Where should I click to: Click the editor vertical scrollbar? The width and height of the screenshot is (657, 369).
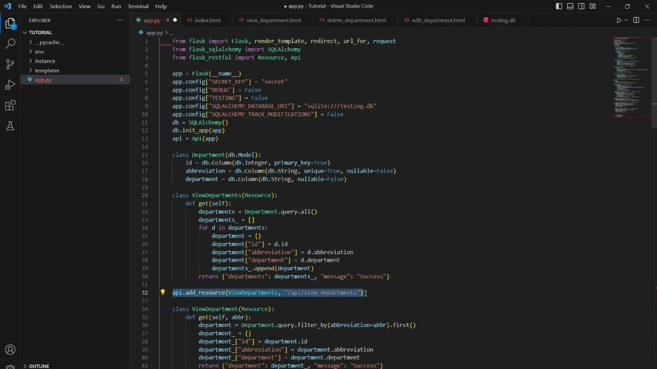pos(654,82)
